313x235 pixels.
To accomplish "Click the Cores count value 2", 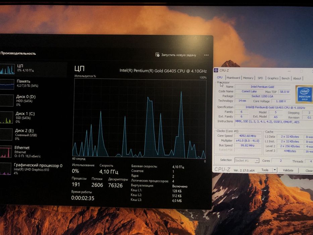I will coord(281,161).
